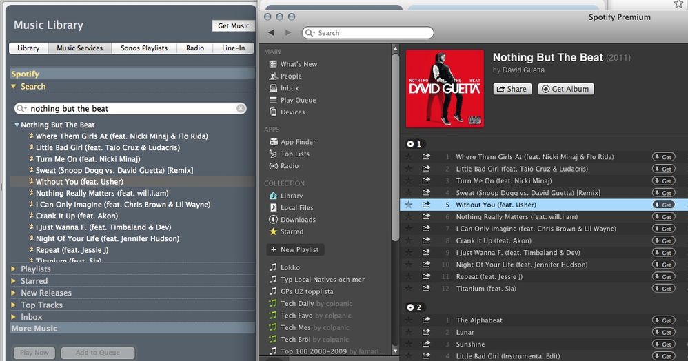Star the track Turn Me On
The image size is (688, 361).
point(409,180)
